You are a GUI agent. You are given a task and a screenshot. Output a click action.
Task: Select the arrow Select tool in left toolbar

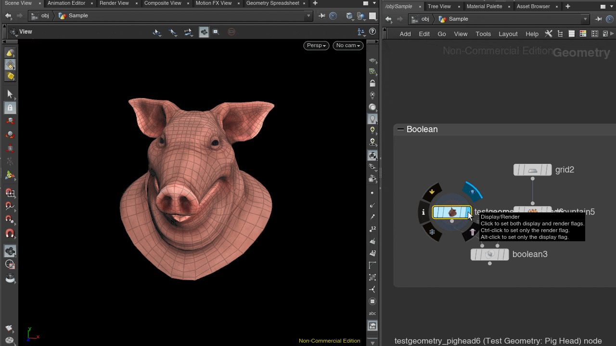[x=10, y=94]
